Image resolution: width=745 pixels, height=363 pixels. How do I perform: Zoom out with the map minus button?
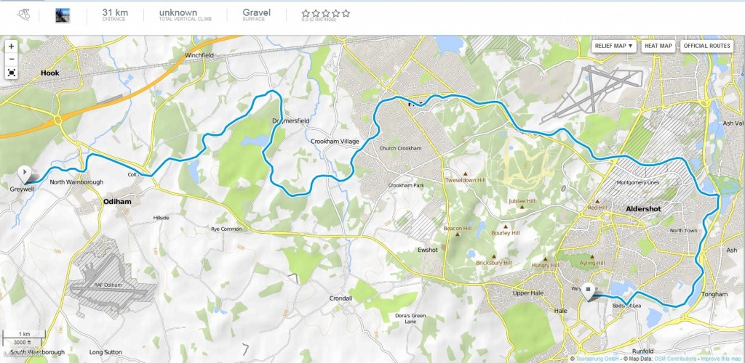click(12, 60)
